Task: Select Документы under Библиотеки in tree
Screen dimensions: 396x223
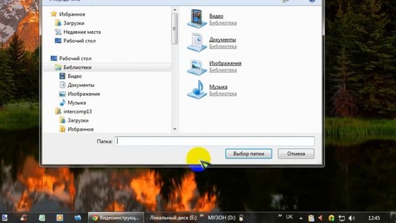Action: pos(81,85)
